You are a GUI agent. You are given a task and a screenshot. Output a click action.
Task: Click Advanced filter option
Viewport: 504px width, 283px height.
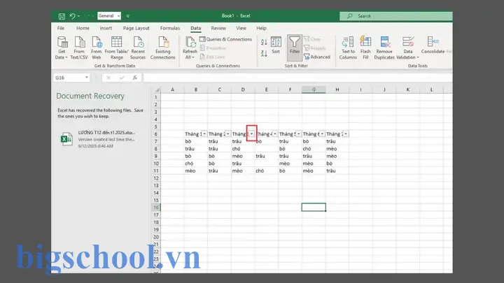(317, 57)
